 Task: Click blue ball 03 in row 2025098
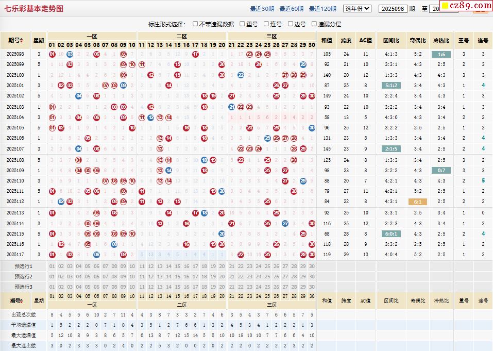(70, 54)
